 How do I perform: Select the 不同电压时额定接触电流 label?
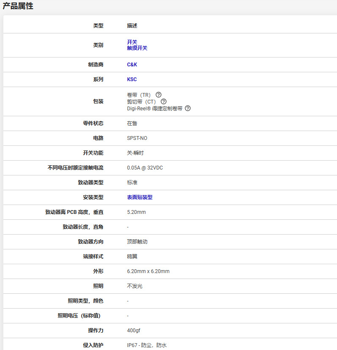[76, 168]
